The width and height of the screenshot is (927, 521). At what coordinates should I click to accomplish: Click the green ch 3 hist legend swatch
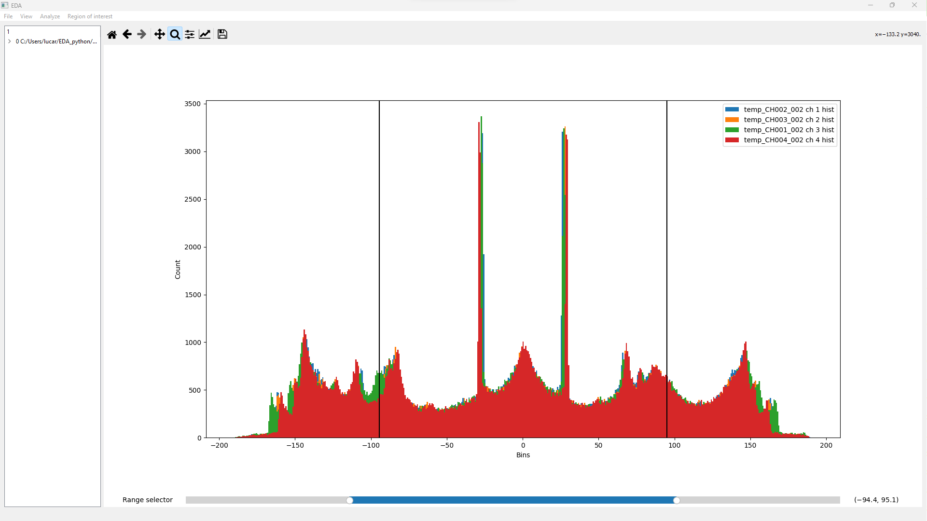(x=732, y=130)
